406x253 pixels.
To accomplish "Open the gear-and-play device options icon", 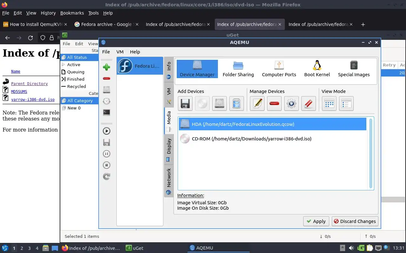I will [x=291, y=103].
